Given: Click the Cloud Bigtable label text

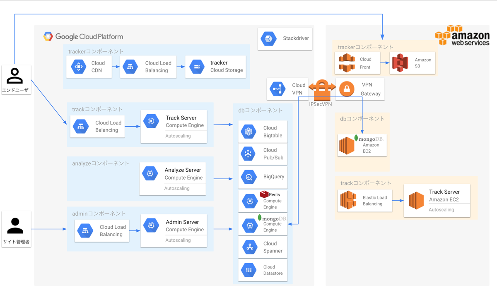Looking at the screenshot, I should click(273, 132).
